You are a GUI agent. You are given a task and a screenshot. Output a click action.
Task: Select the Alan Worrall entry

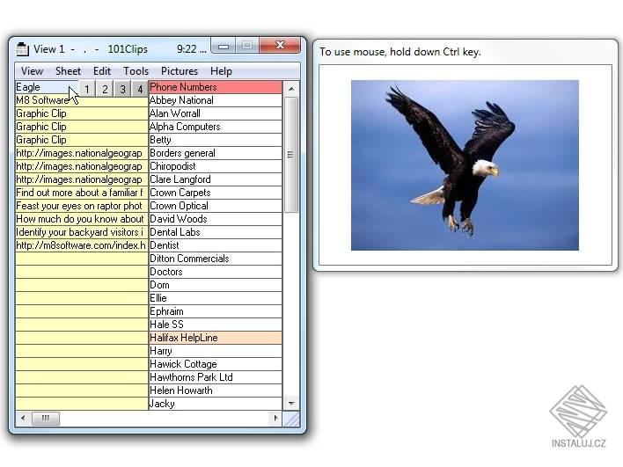point(216,113)
